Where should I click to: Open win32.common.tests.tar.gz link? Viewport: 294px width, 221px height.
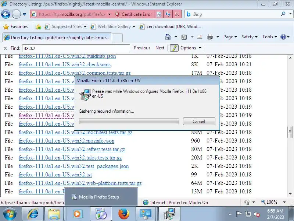coord(75,73)
